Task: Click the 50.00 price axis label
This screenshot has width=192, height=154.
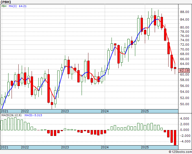Action: click(184, 104)
